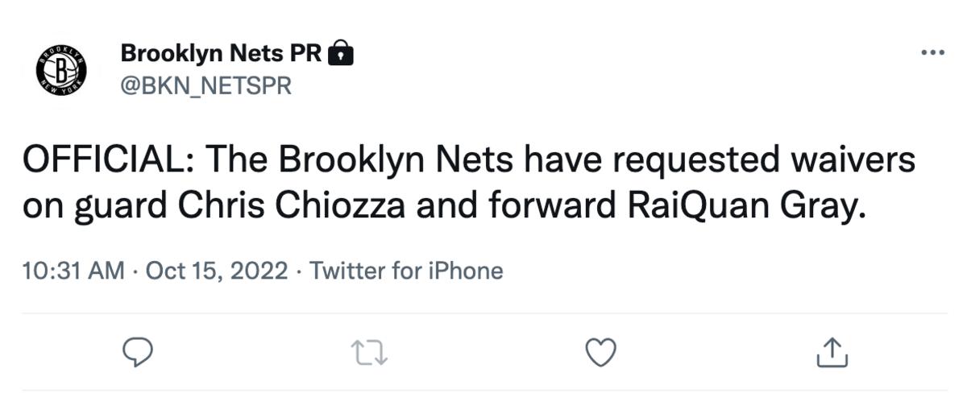Click the reply speech bubble icon
Viewport: 967px width, 414px height.
tap(138, 352)
